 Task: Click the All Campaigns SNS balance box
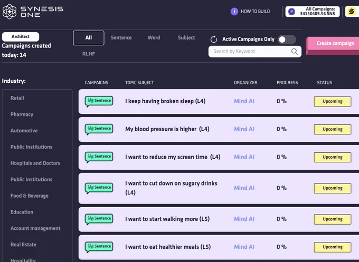point(313,12)
